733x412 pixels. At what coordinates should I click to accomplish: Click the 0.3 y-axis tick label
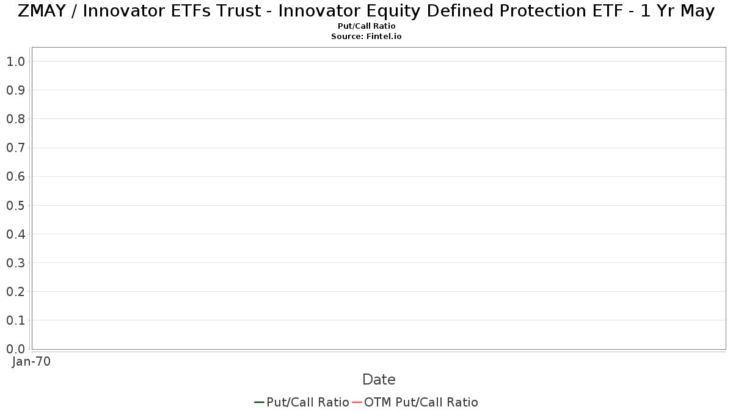coord(16,262)
